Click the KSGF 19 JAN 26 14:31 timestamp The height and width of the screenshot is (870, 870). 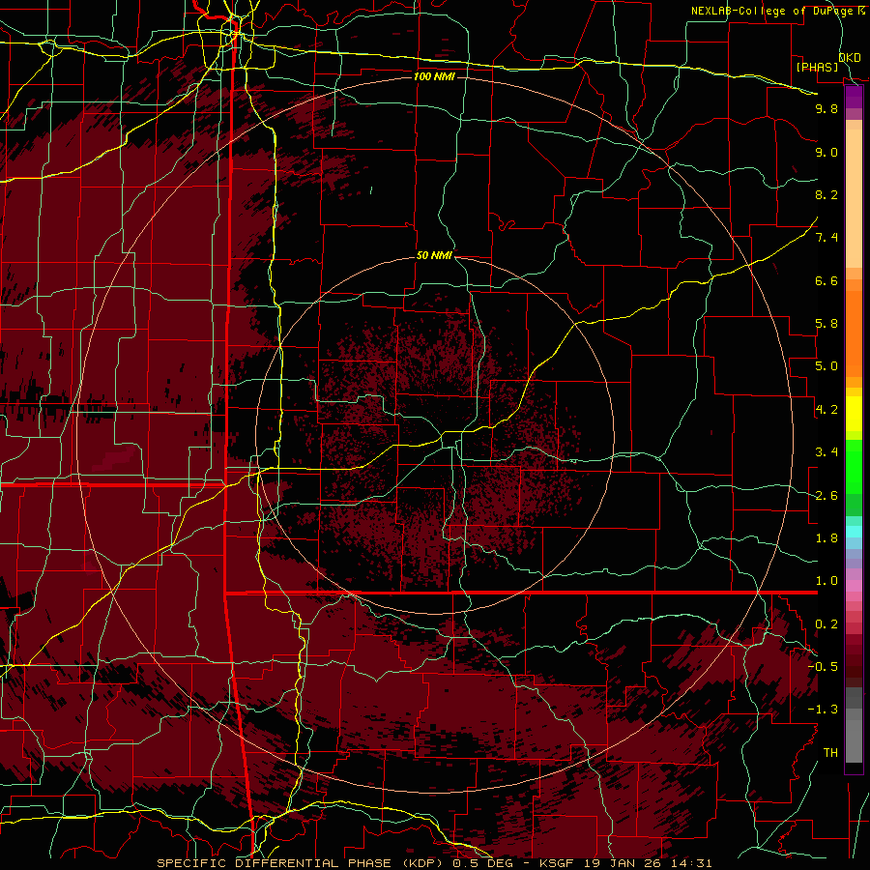tap(625, 863)
